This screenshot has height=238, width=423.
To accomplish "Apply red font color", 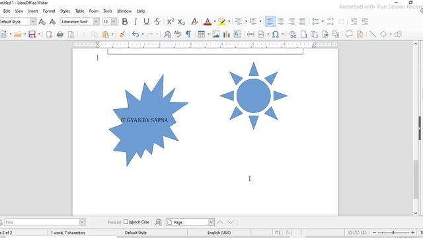I will [208, 22].
